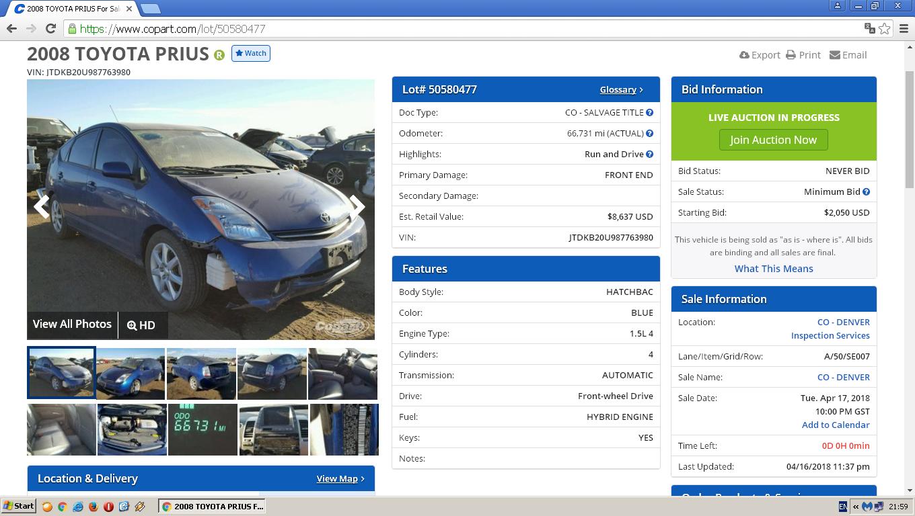
Task: Open Inspection Services link
Action: click(x=830, y=336)
